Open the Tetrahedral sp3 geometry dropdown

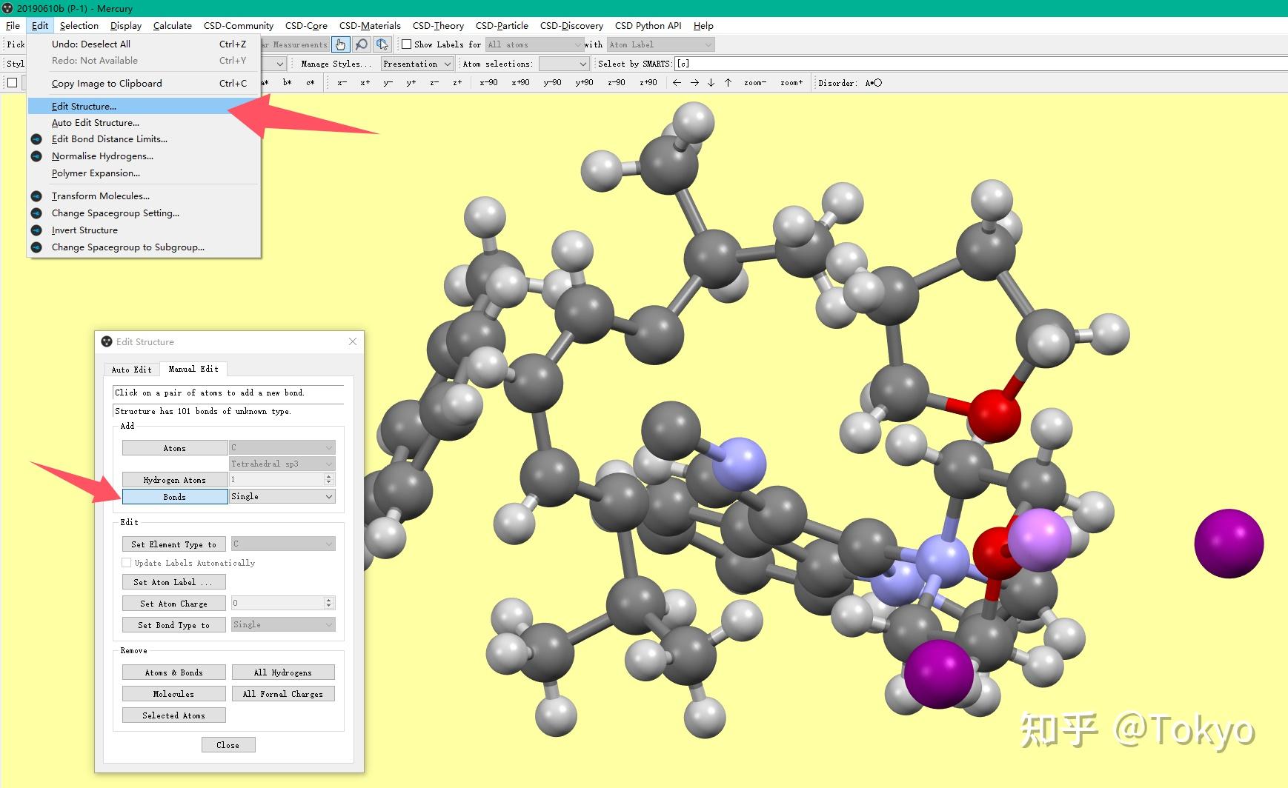(282, 464)
